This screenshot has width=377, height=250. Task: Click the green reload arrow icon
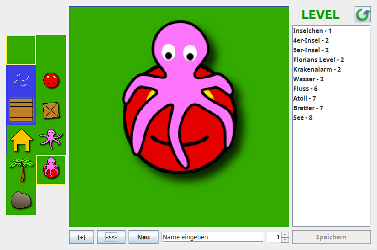click(x=363, y=14)
